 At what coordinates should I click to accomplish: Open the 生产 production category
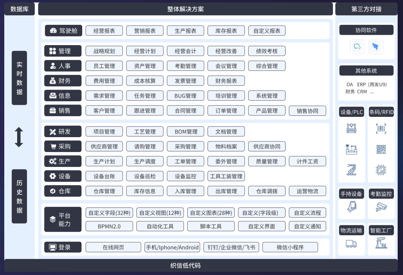tap(63, 161)
